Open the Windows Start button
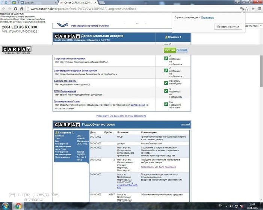 tap(6, 206)
